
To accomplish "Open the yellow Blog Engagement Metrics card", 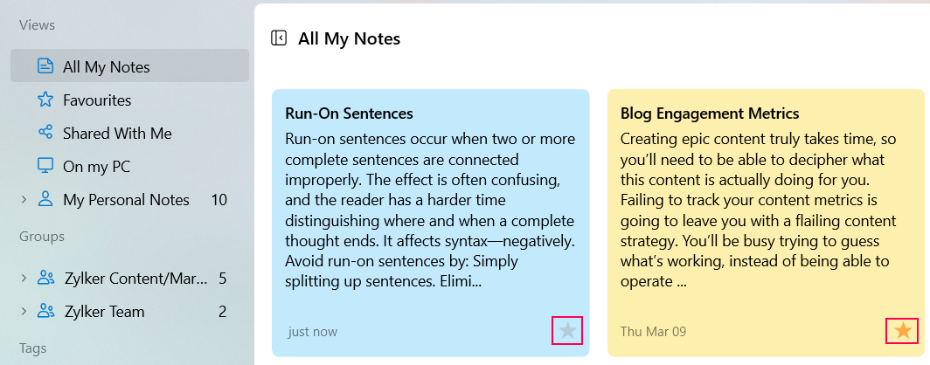I will pyautogui.click(x=767, y=223).
